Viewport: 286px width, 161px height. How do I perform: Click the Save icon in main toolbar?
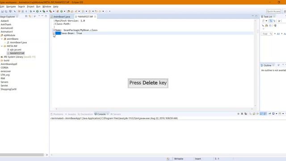coord(2,11)
